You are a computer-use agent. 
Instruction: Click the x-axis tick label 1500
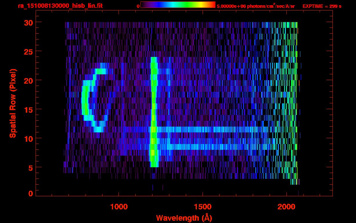[x=203, y=207]
